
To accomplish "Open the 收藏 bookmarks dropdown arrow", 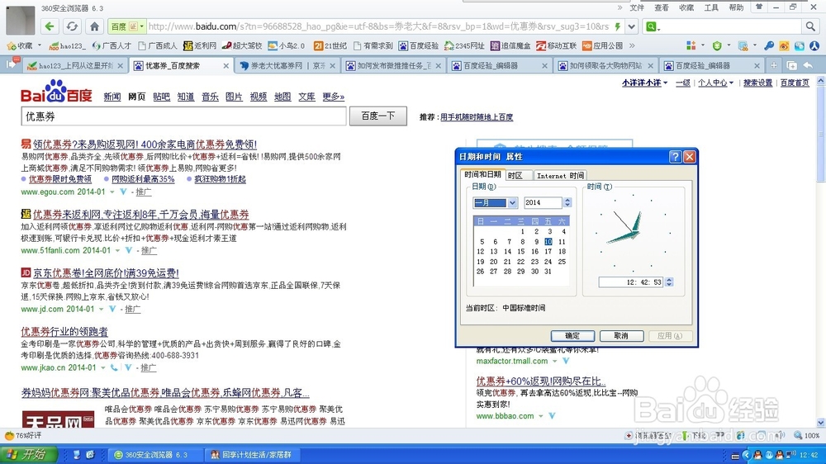I will coord(40,45).
